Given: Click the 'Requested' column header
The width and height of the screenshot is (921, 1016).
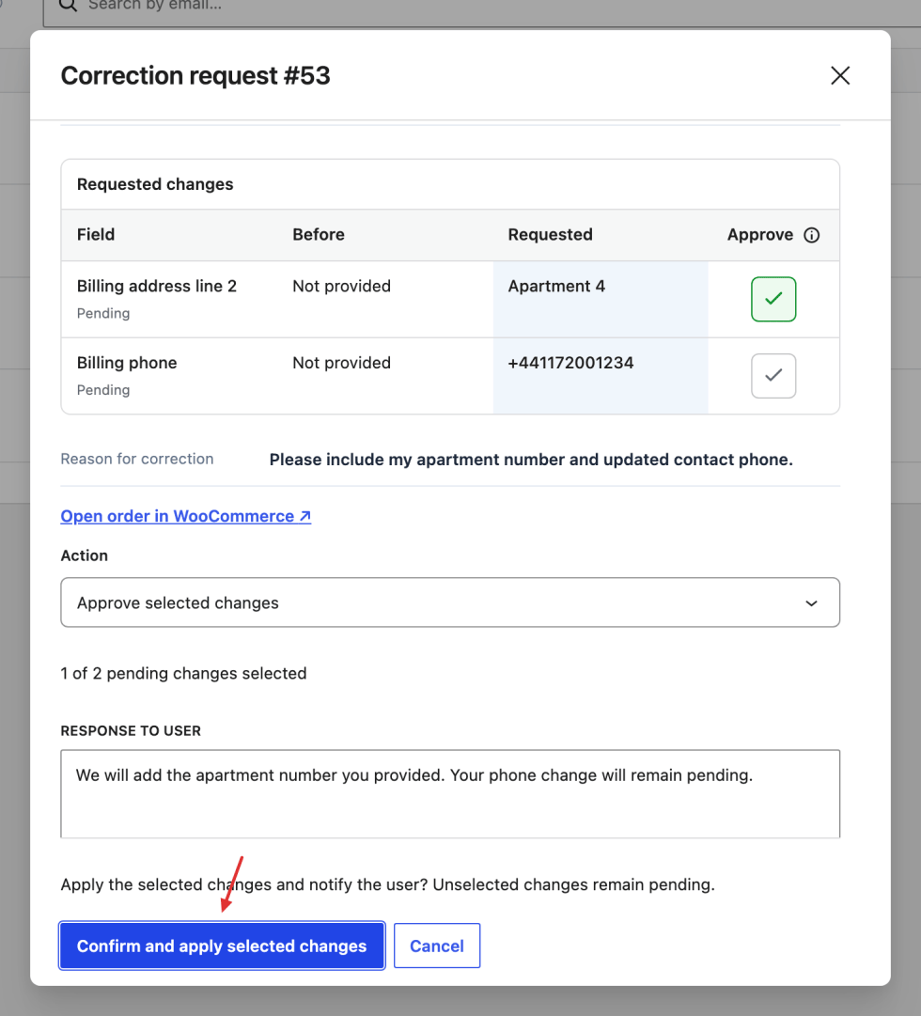Looking at the screenshot, I should coord(551,235).
